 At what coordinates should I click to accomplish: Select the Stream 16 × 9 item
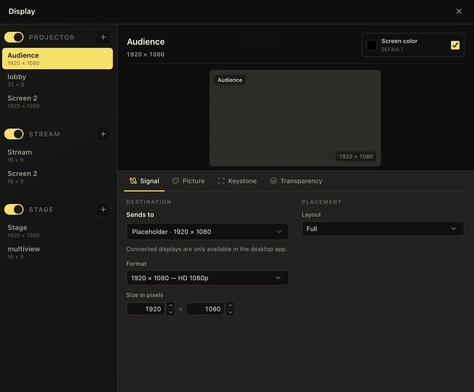(x=58, y=156)
